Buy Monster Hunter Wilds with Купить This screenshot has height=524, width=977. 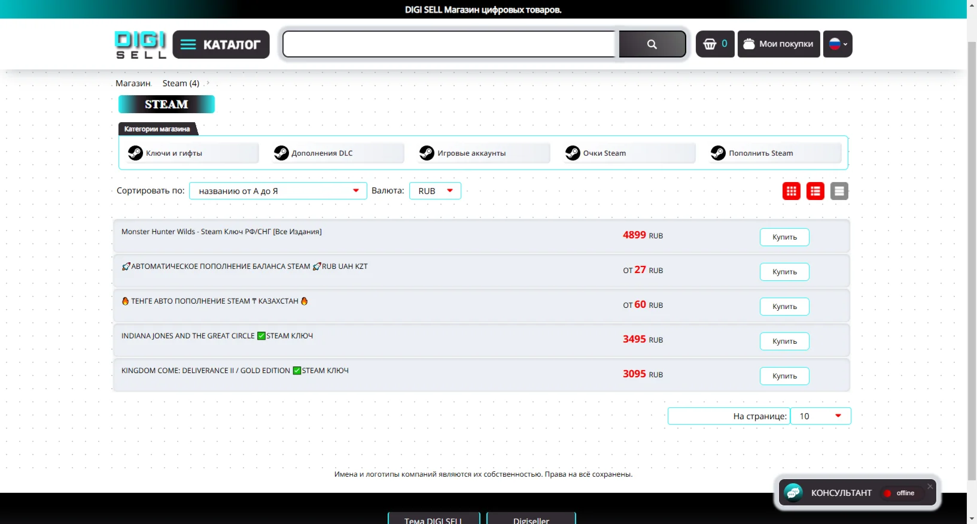[x=784, y=237]
